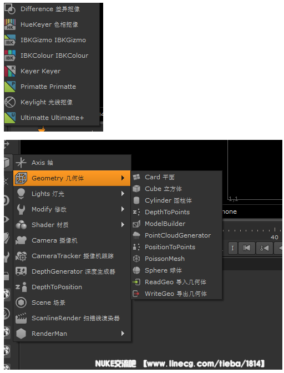Expand the Lights submenu arrow
The image size is (284, 373).
[123, 194]
